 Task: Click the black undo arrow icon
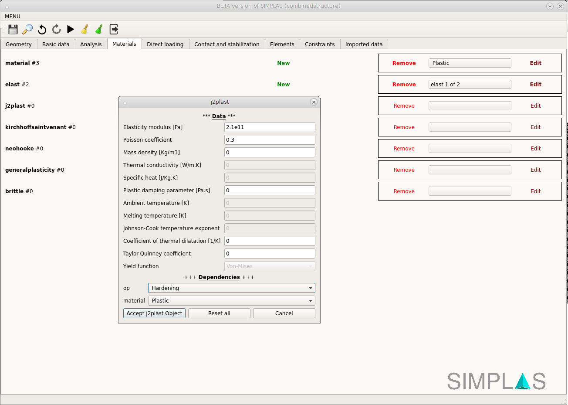(x=42, y=29)
